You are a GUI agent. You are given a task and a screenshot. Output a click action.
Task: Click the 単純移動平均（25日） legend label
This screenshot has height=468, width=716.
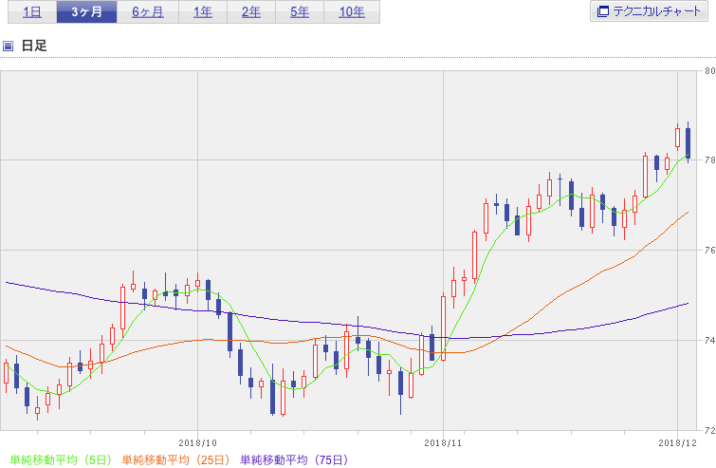coord(175,459)
